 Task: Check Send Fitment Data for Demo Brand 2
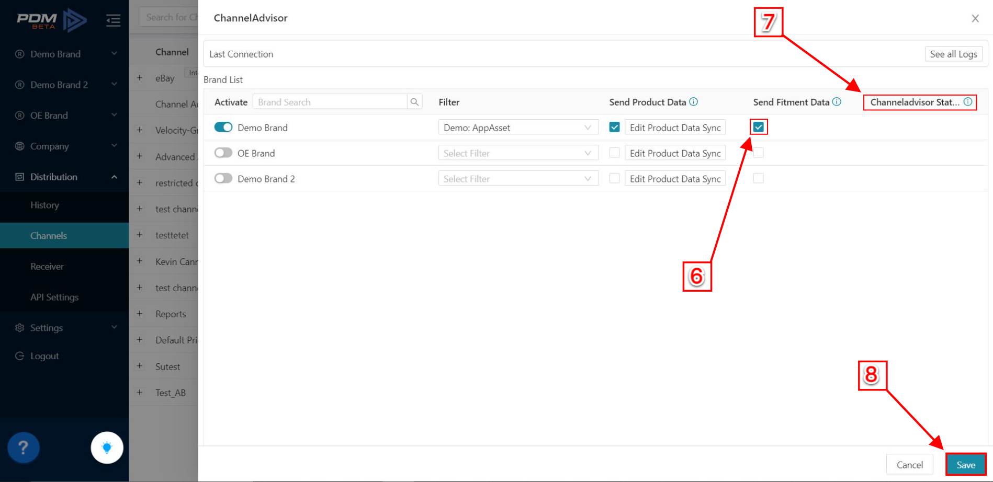point(759,178)
